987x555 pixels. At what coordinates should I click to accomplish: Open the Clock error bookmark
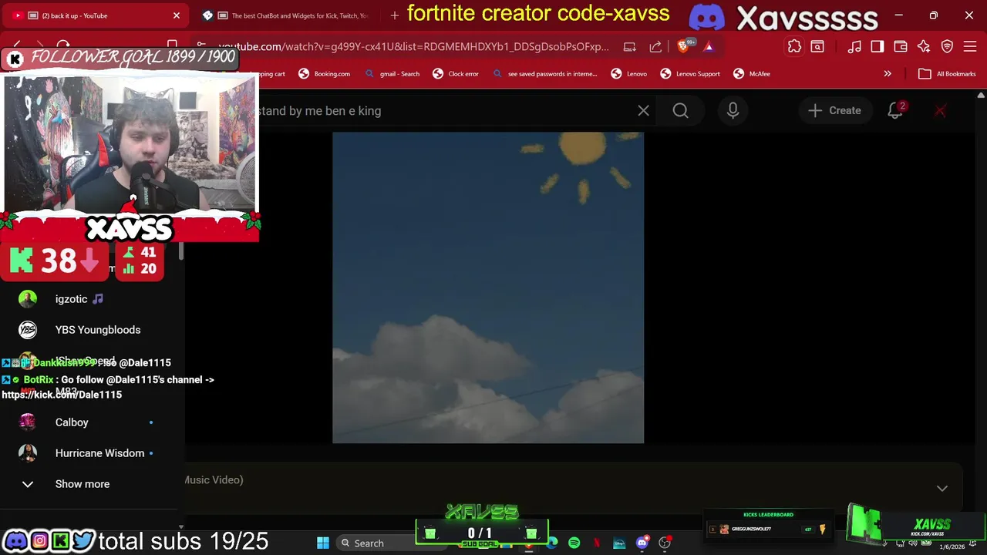coord(455,74)
